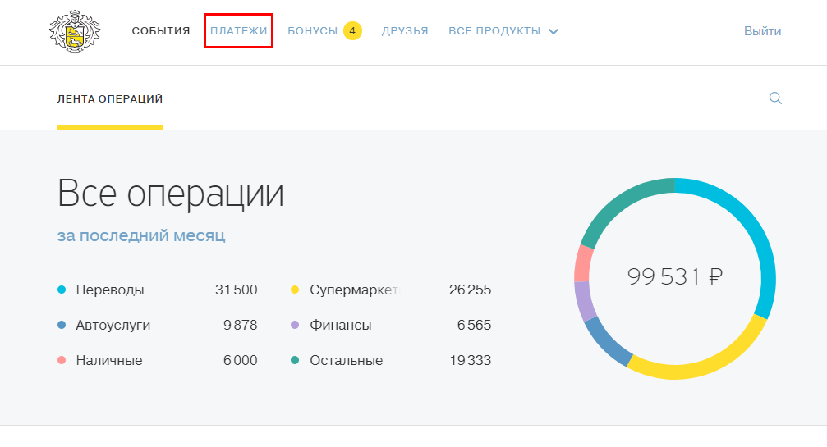This screenshot has width=827, height=447.
Task: Select the Наличные category
Action: (109, 360)
